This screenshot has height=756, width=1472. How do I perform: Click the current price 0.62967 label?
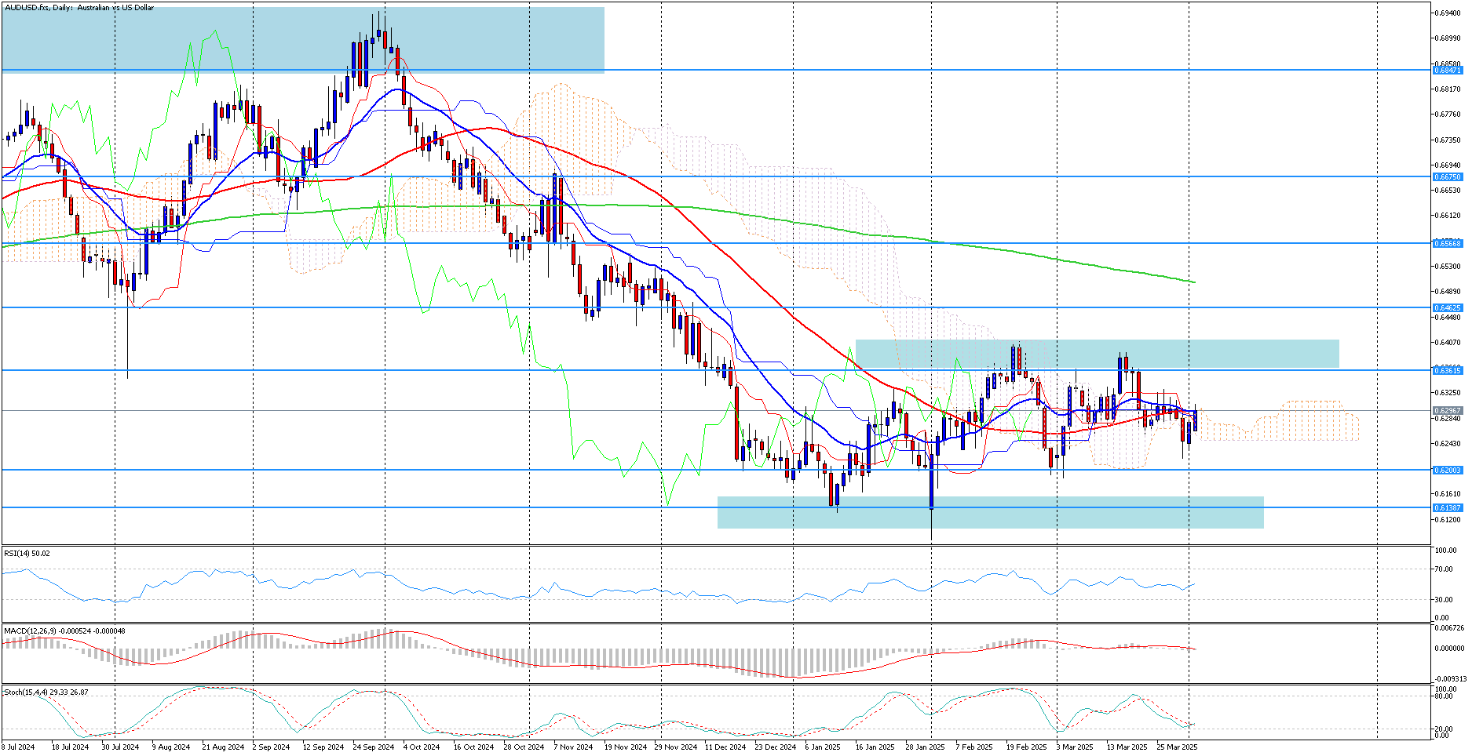click(1448, 410)
